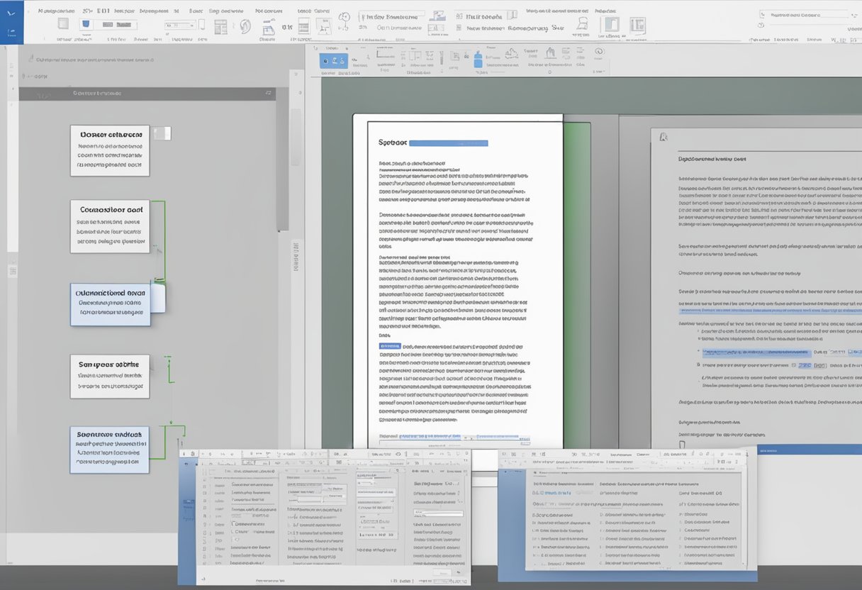
Task: Collapse the left outline panel via its header icon
Action: pyautogui.click(x=269, y=93)
